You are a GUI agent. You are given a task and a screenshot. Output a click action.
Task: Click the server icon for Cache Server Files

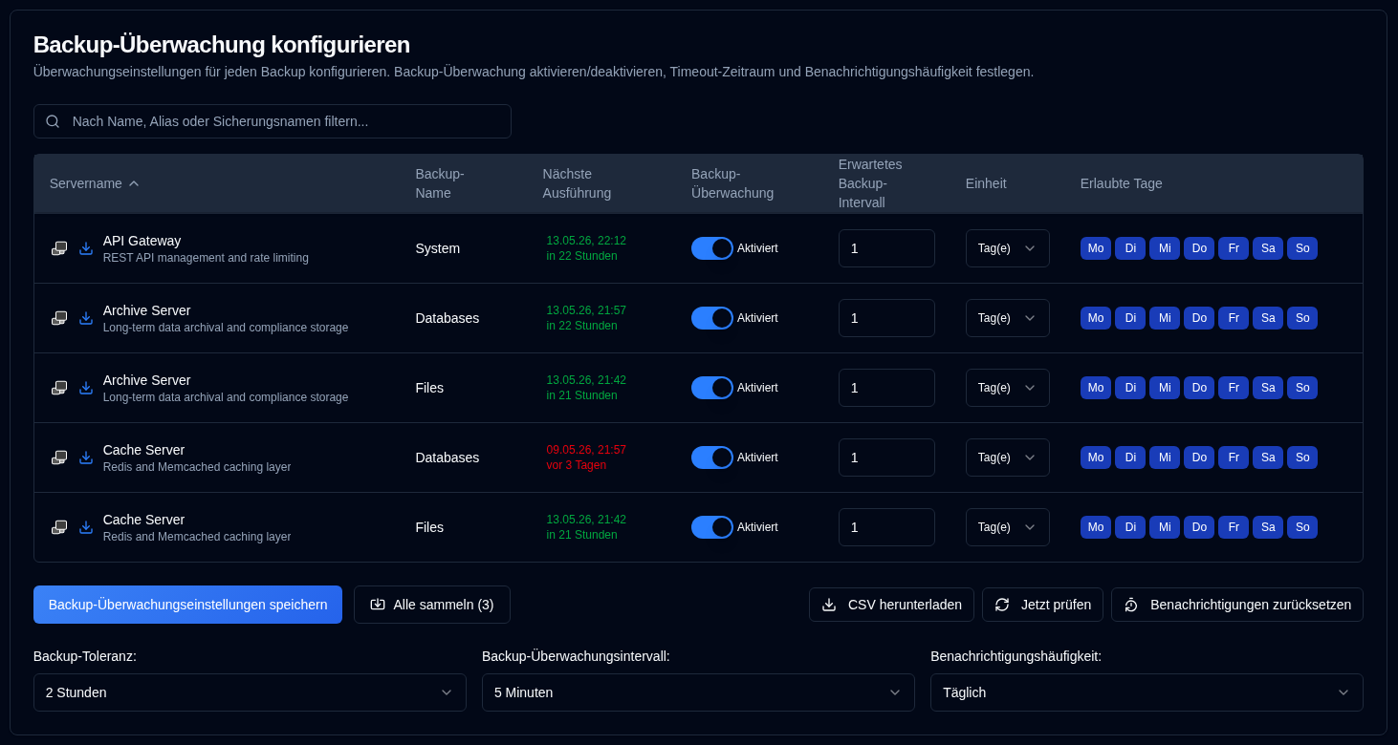click(59, 527)
